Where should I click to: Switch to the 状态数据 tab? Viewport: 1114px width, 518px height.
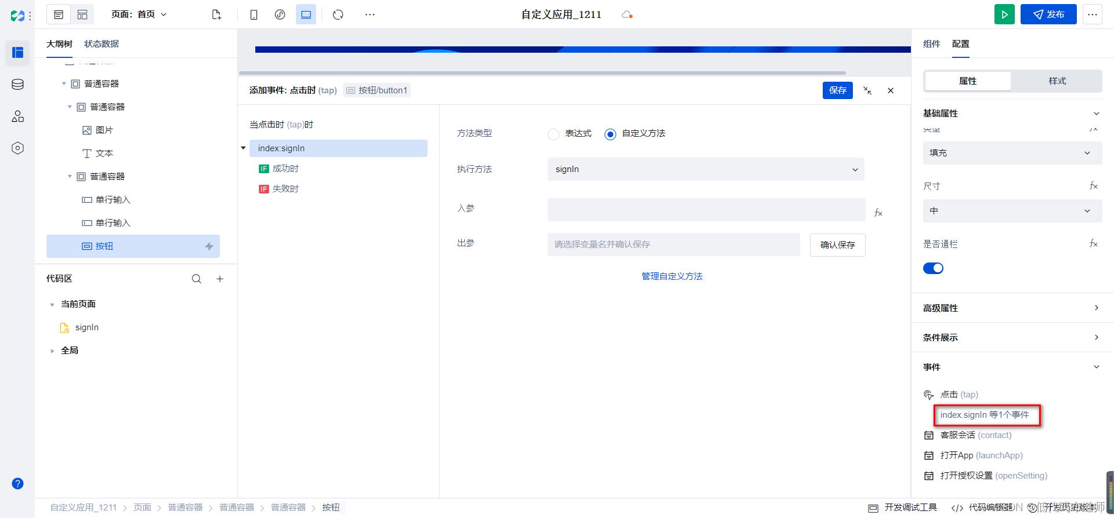[x=102, y=44]
